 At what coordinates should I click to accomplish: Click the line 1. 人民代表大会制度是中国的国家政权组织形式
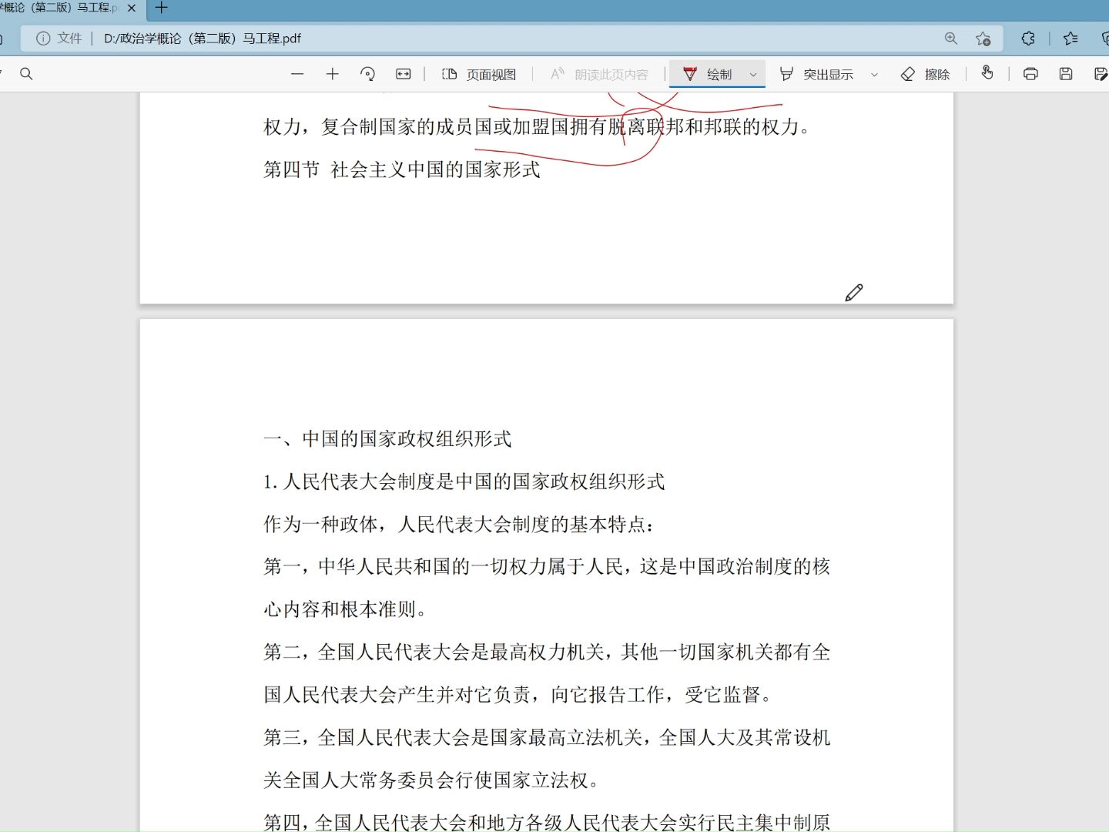(464, 482)
